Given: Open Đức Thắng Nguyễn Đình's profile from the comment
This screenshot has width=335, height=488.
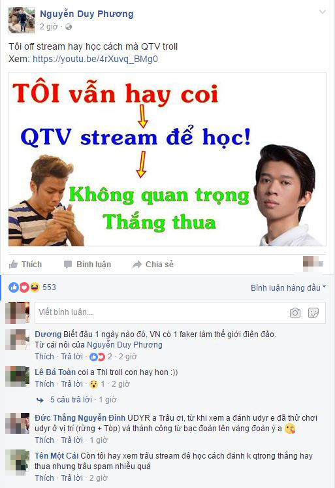Looking at the screenshot, I should 80,418.
